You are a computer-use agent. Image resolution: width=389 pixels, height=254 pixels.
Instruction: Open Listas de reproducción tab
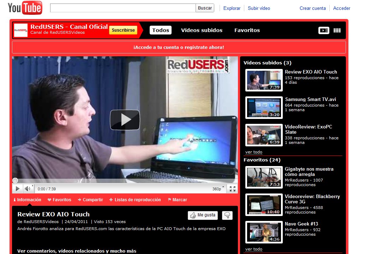[x=135, y=199]
